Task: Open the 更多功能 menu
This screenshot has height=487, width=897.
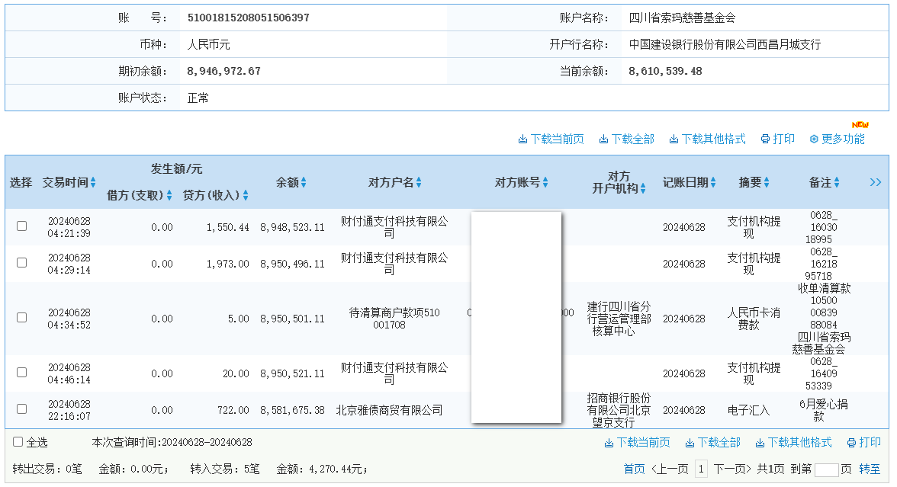Action: [844, 139]
